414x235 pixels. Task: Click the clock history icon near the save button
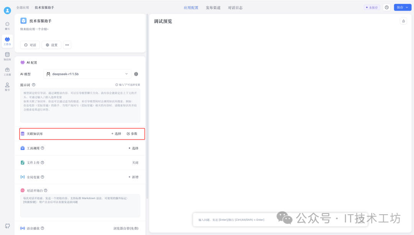click(x=386, y=7)
